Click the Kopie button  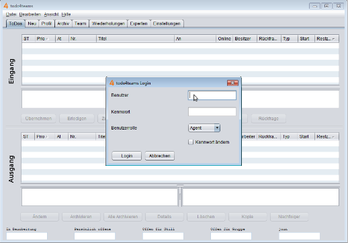pos(247,217)
